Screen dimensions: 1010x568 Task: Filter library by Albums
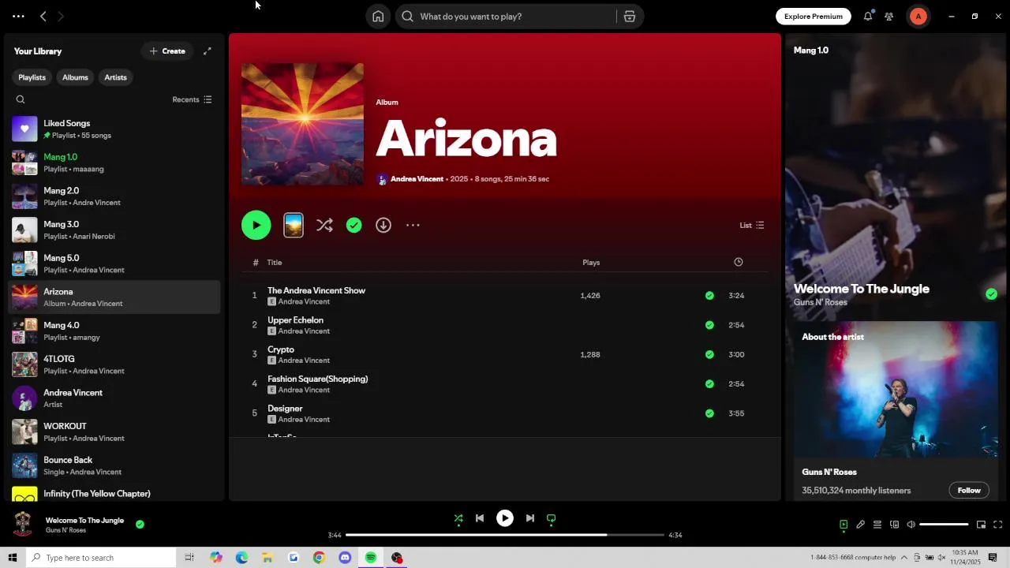click(x=75, y=77)
